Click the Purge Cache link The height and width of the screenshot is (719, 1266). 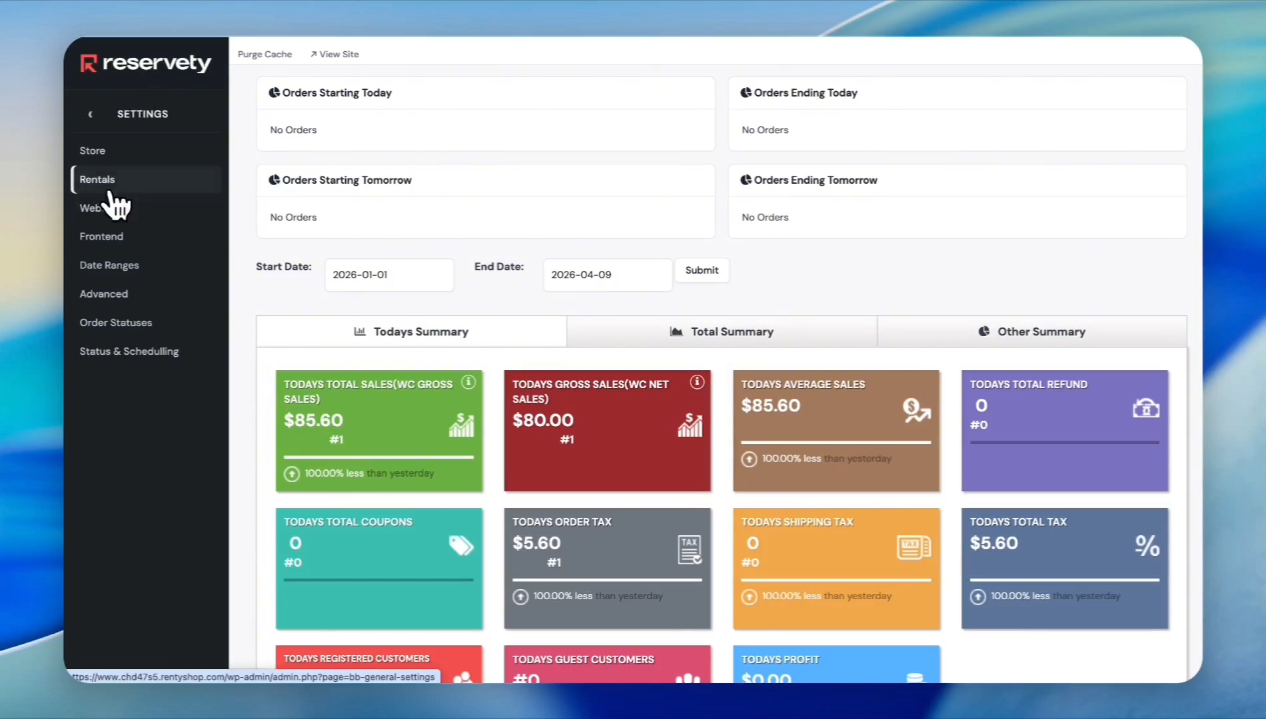265,55
